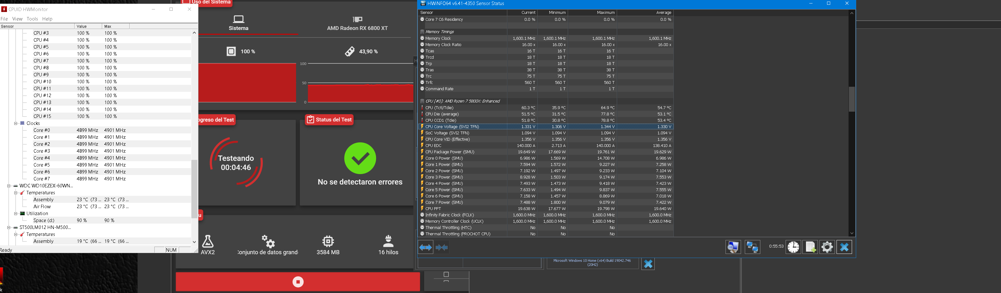Click the Testeando circular progress indicator
1001x293 pixels.
(x=236, y=163)
